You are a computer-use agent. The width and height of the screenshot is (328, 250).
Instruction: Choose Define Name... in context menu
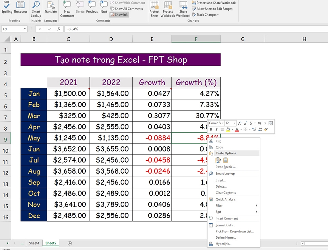pos(234,238)
